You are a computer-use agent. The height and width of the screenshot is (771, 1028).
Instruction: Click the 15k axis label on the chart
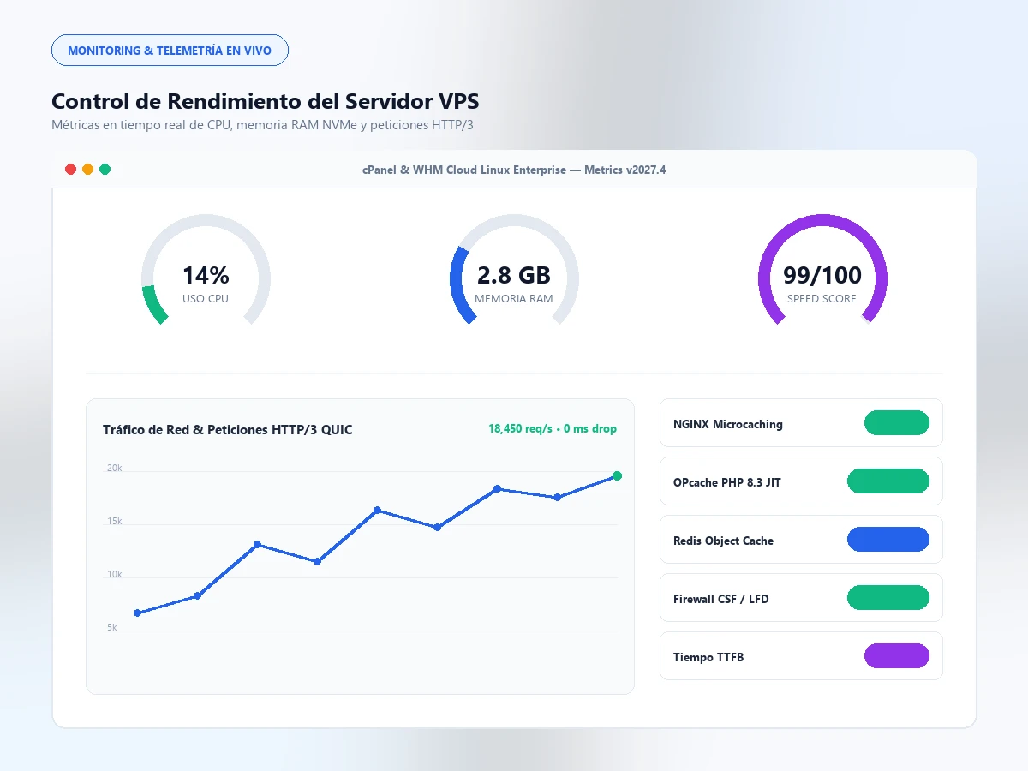point(115,522)
